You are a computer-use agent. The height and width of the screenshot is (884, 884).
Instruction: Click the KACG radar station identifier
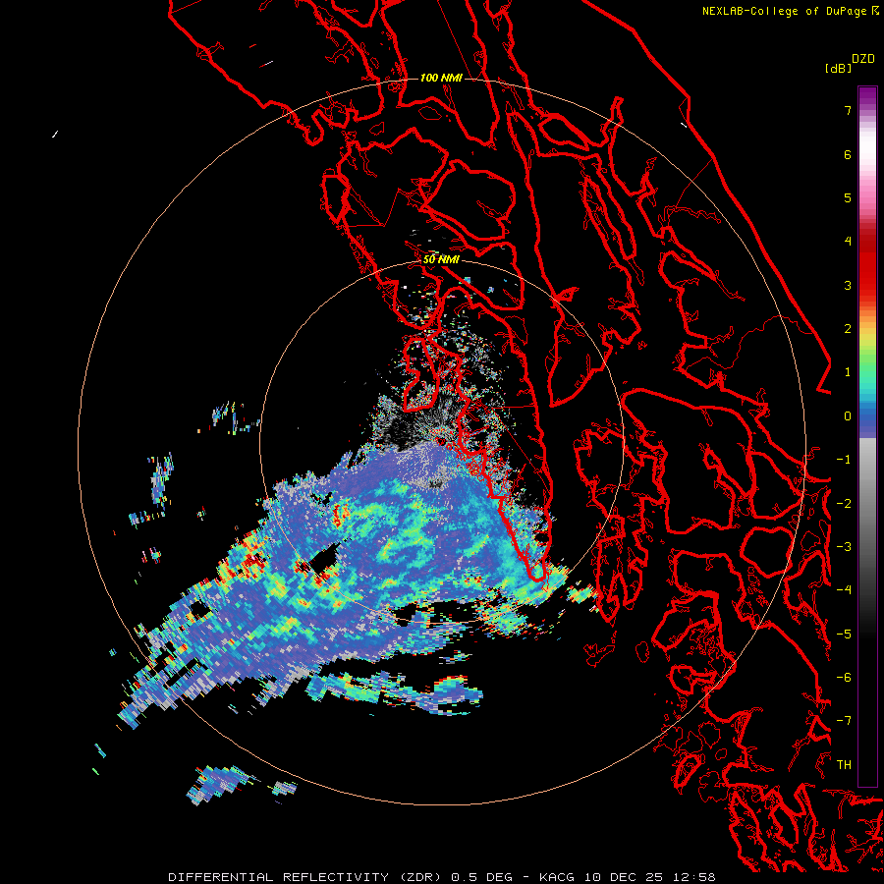click(x=557, y=877)
